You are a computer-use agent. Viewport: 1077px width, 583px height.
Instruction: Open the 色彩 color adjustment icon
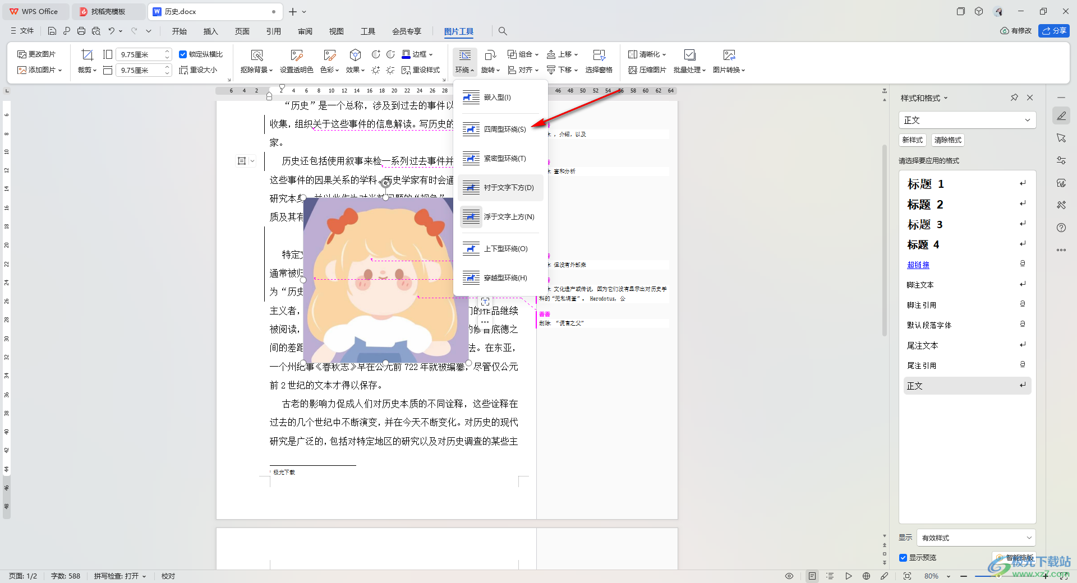coord(330,55)
